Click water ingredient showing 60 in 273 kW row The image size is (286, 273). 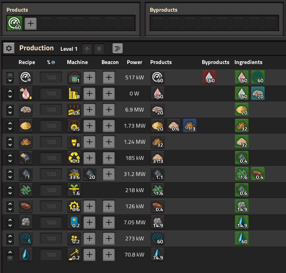[242, 238]
